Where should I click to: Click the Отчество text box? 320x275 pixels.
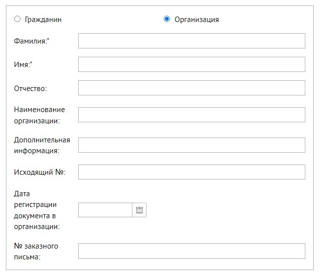tap(192, 88)
